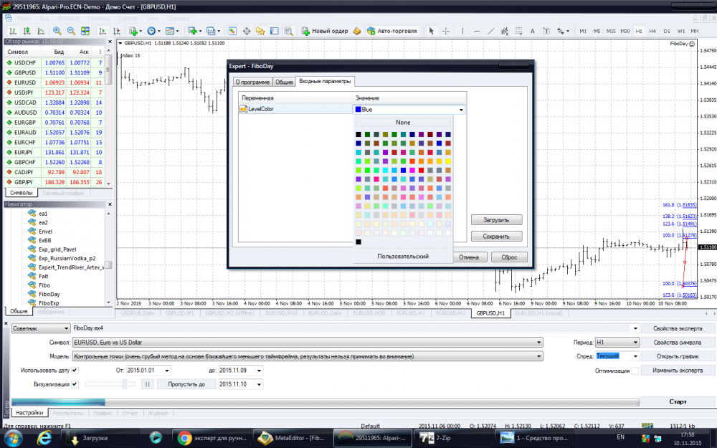Toggle Авто-торговля in the toolbar

click(x=391, y=31)
